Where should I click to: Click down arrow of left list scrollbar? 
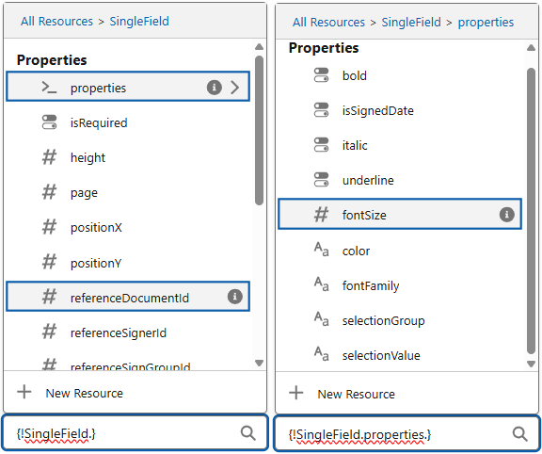[259, 363]
